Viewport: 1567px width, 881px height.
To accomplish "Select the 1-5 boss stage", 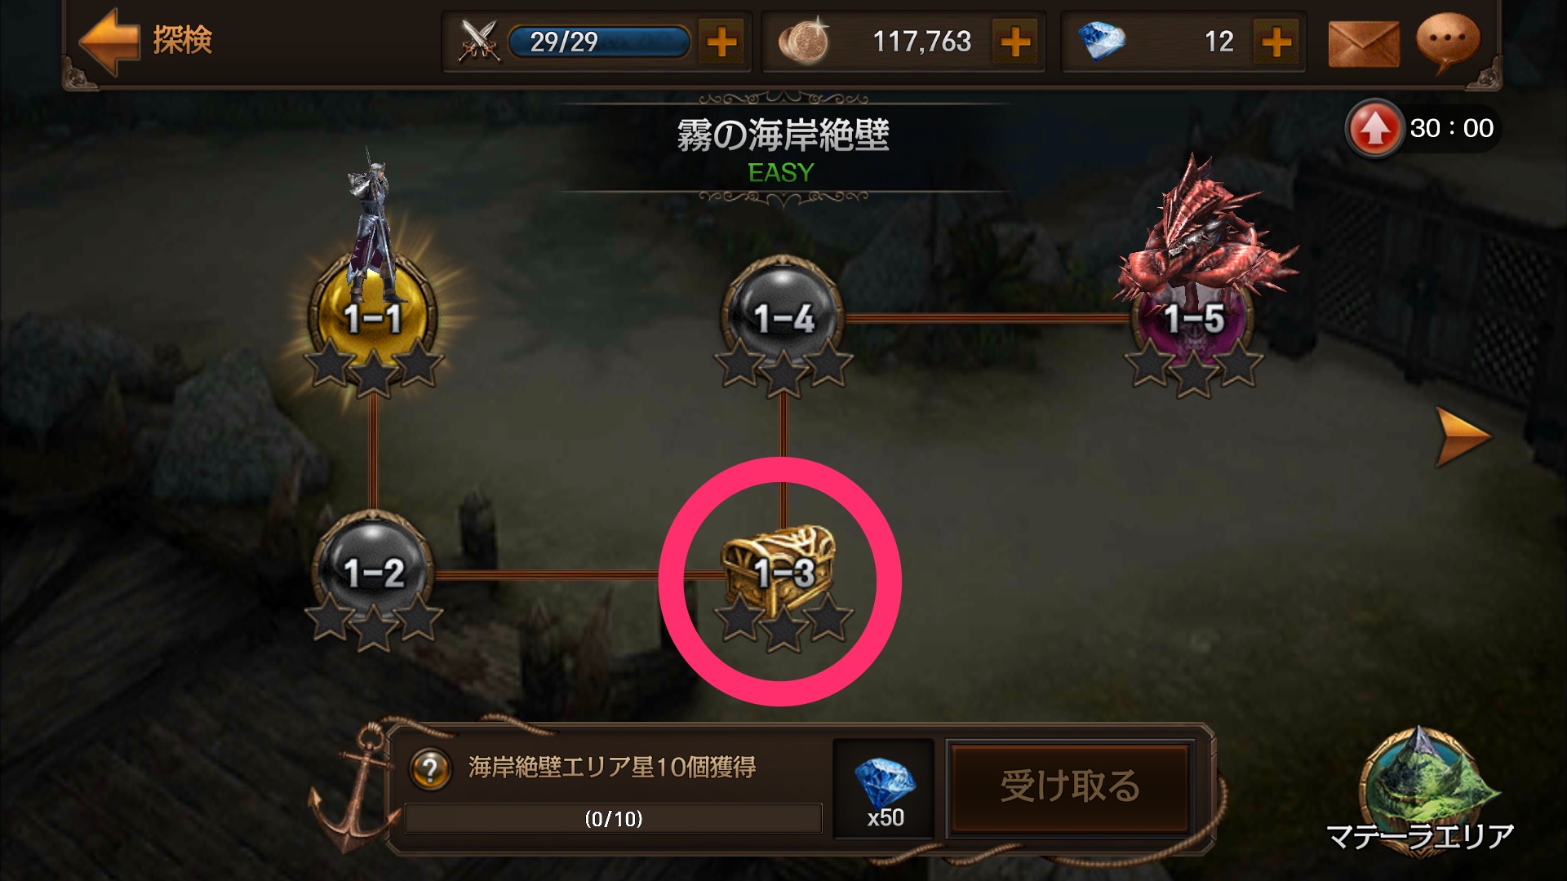I will click(1194, 318).
